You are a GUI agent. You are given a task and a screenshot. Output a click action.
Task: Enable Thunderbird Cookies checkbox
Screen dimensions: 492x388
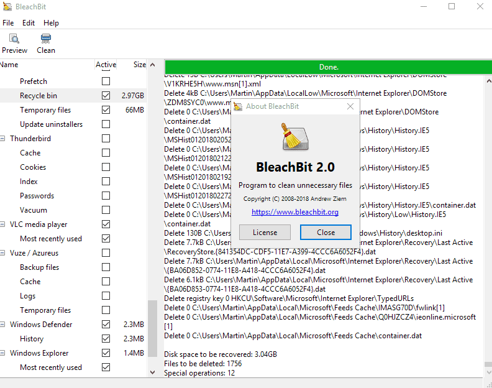pyautogui.click(x=106, y=167)
